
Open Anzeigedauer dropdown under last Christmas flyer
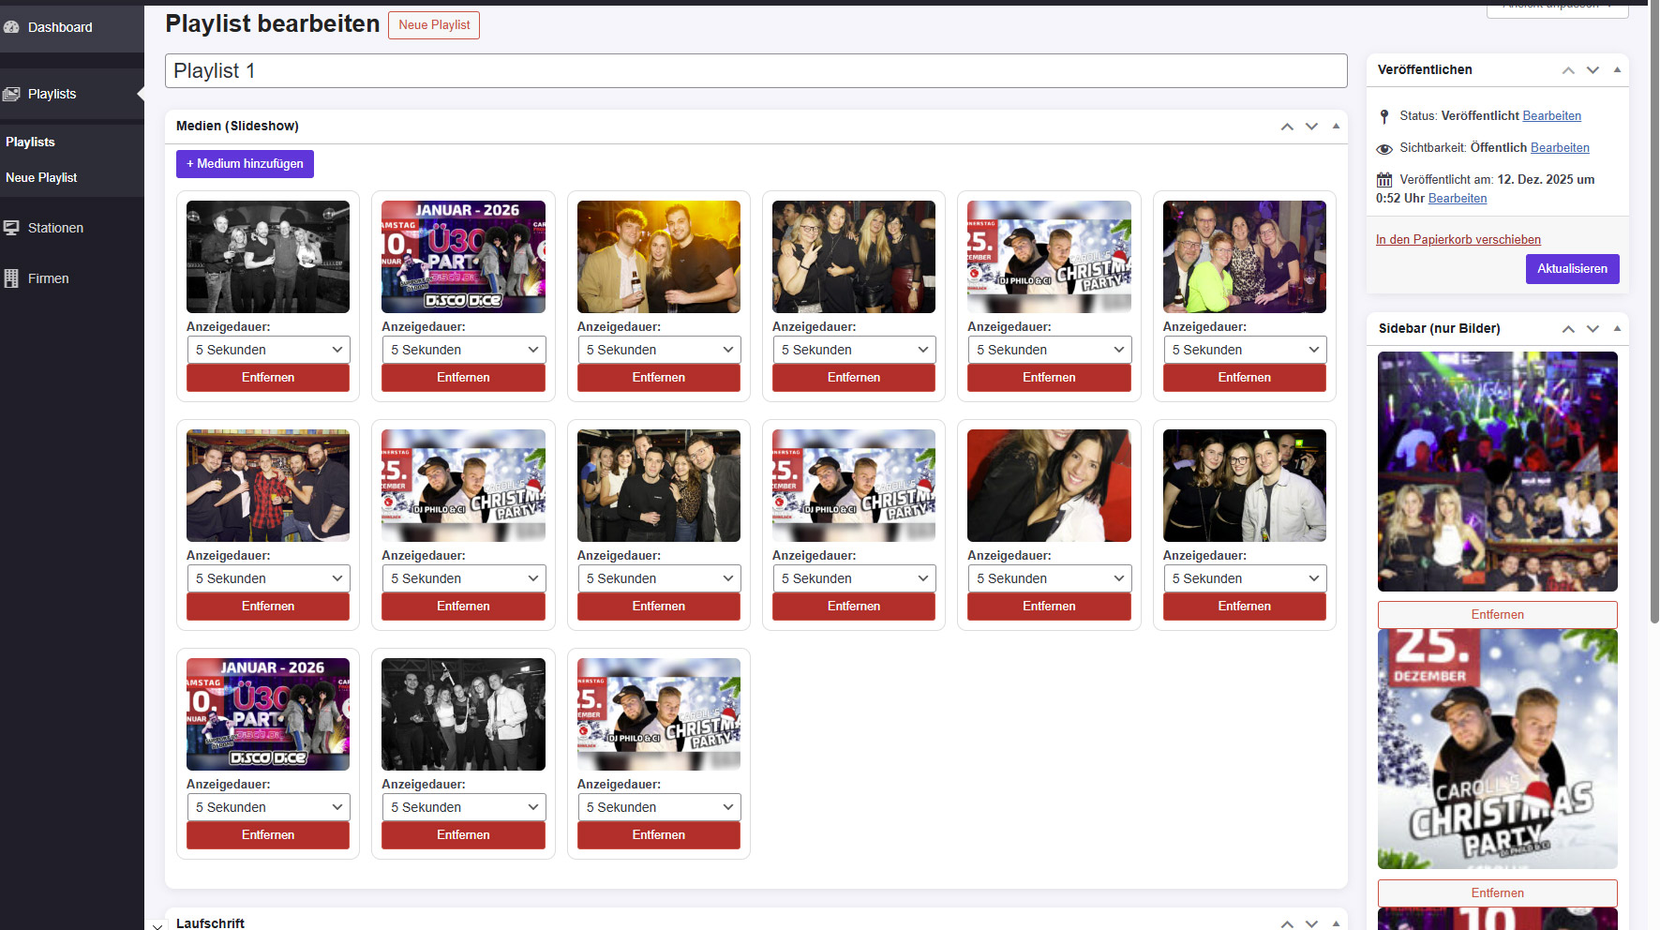coord(658,807)
